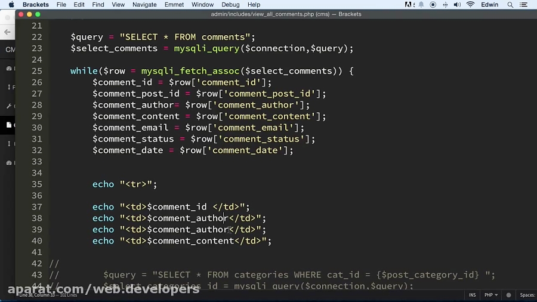Open the PHP language mode dropdown
Viewport: 537px width, 302px height.
491,295
